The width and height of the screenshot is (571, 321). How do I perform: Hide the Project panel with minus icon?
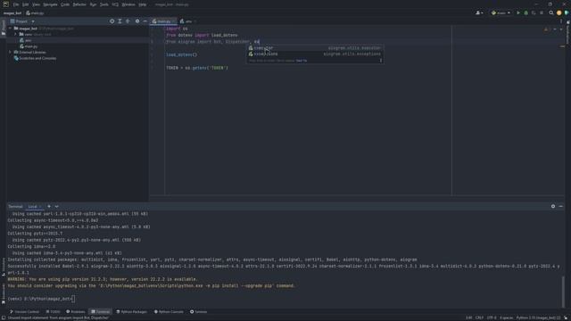pos(145,21)
